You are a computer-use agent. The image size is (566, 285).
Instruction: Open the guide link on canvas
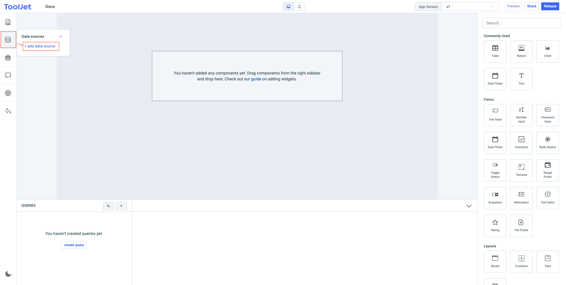coord(256,79)
